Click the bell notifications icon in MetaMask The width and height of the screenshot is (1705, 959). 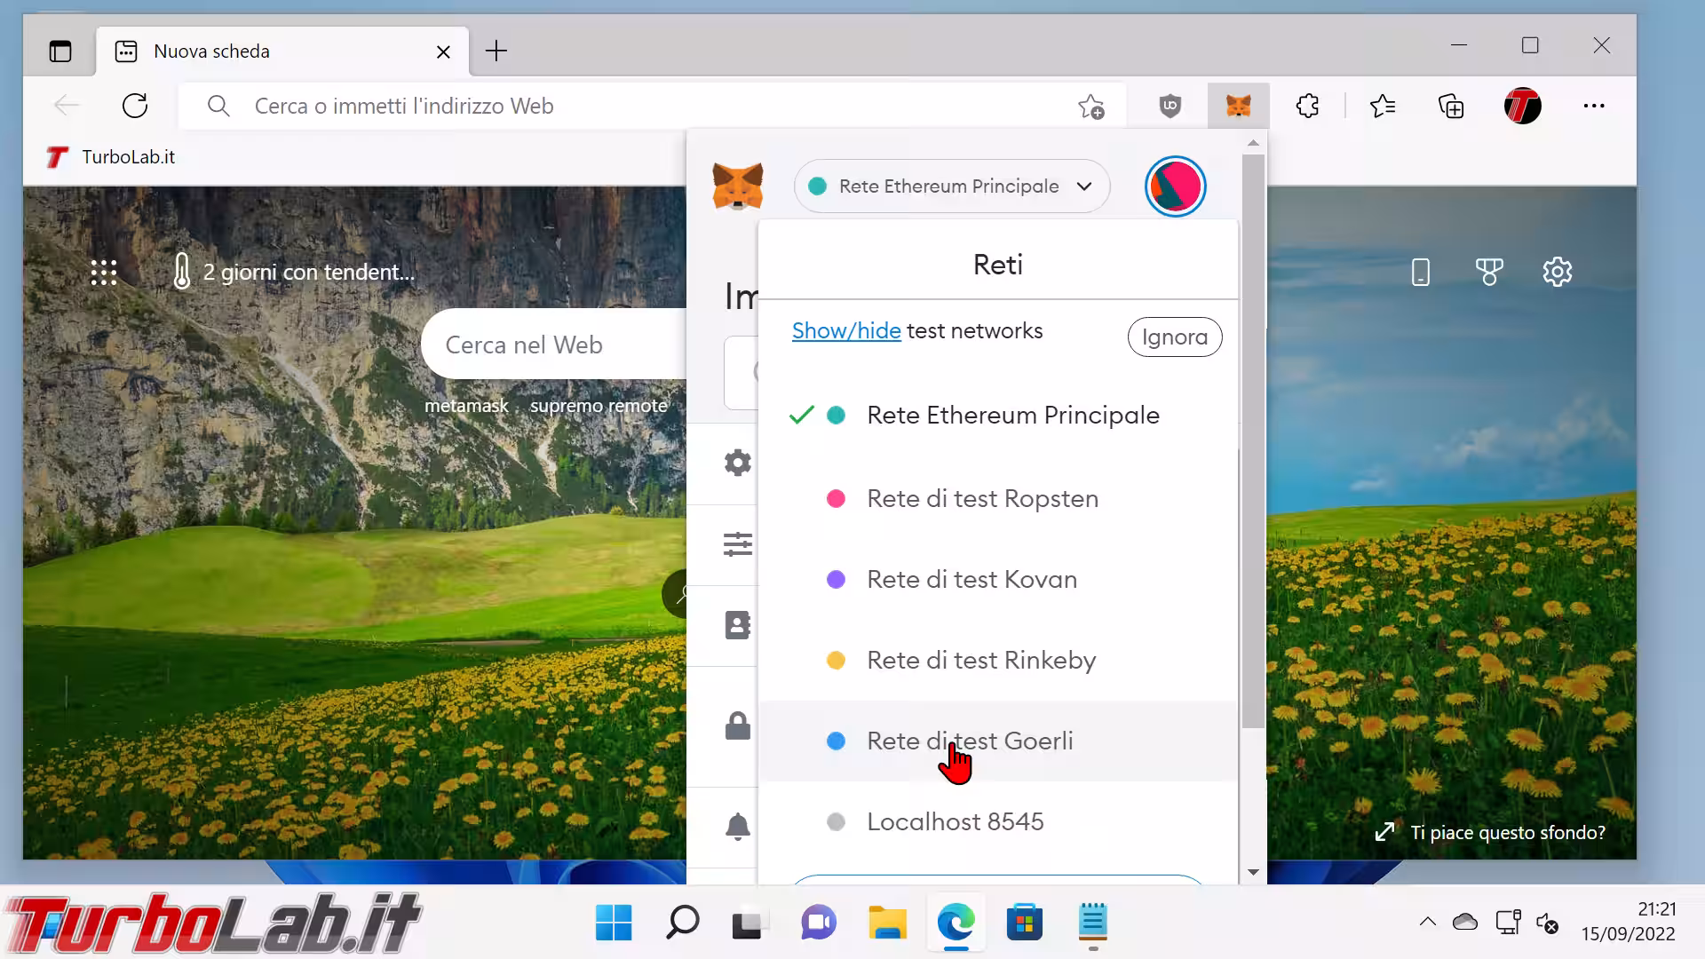[737, 827]
